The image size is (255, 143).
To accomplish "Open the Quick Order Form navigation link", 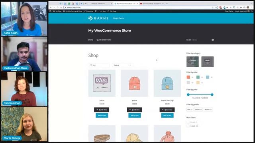I will (104, 40).
